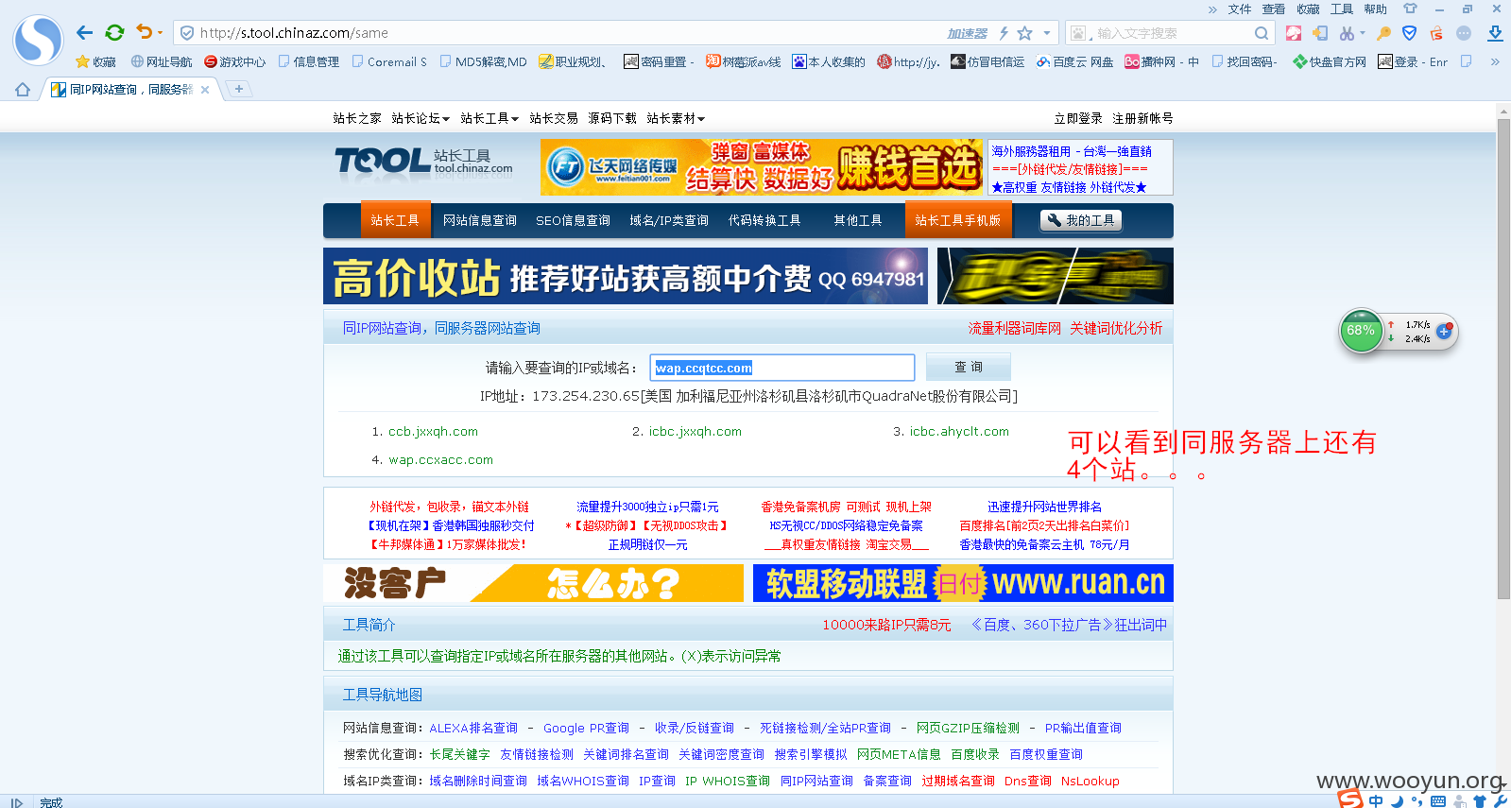1511x808 pixels.
Task: Click the domain input field
Action: click(x=782, y=368)
